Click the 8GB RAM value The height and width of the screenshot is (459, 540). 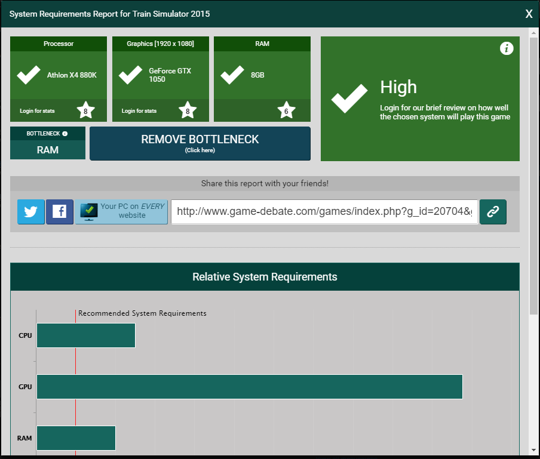point(257,75)
